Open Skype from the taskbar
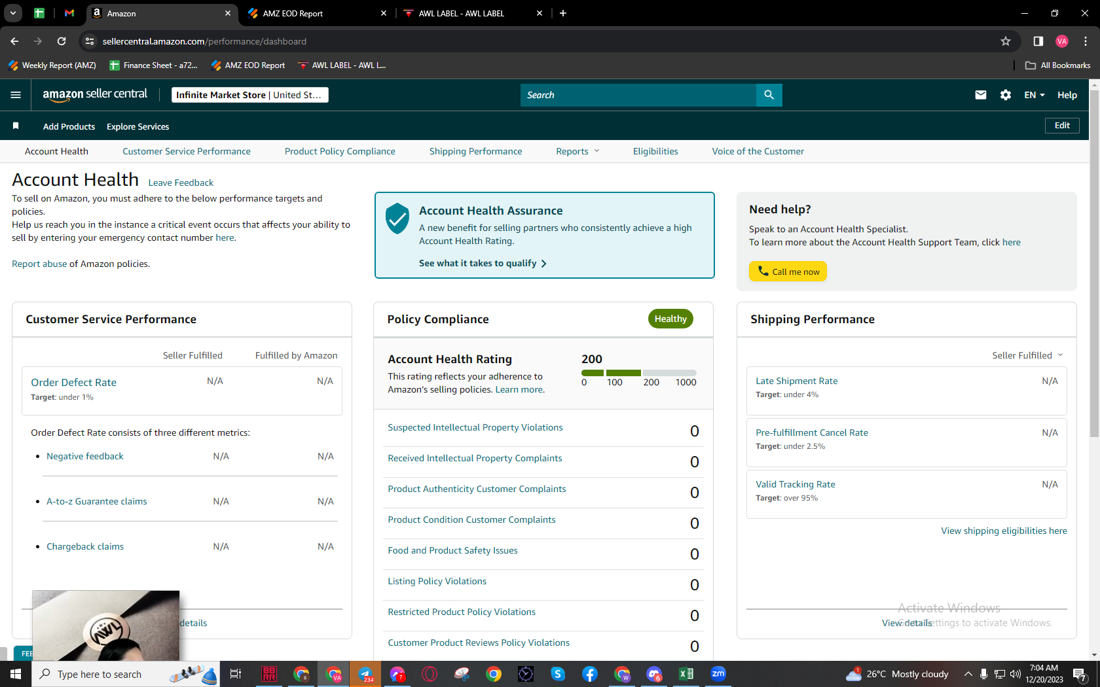 point(558,674)
